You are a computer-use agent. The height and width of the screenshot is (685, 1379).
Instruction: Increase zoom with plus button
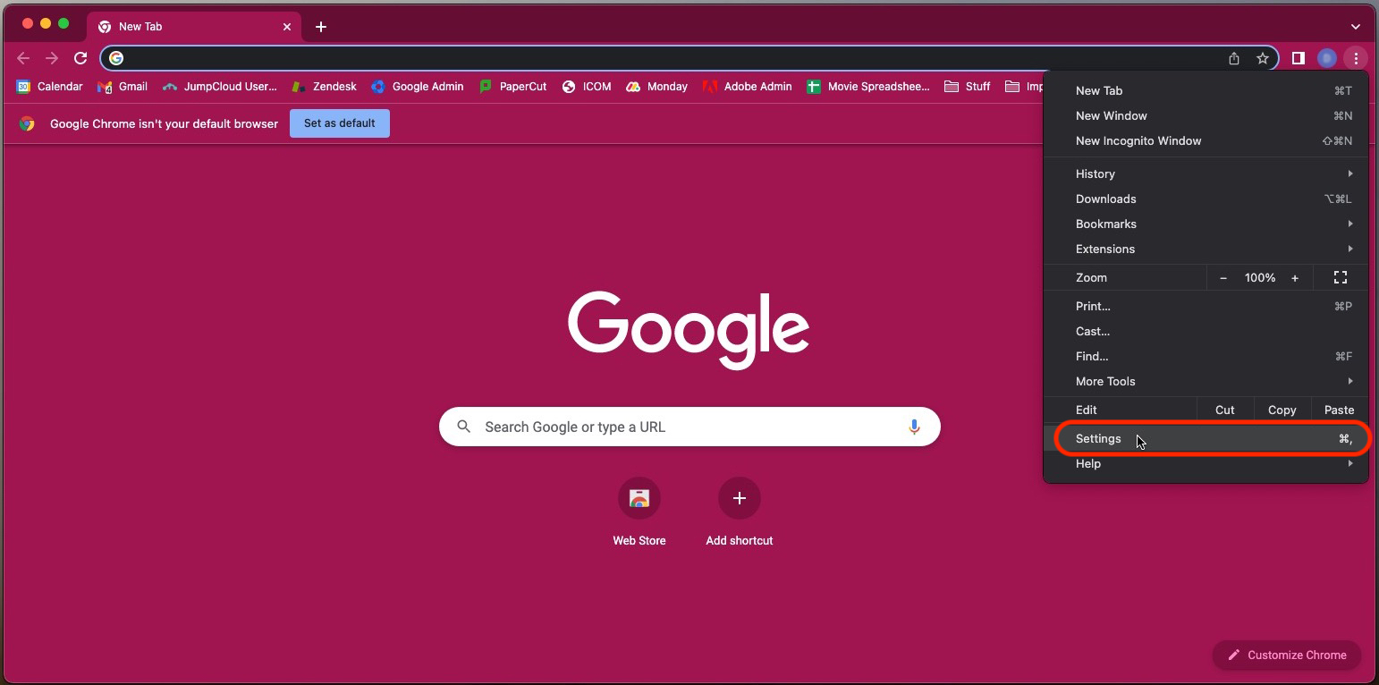[1294, 278]
